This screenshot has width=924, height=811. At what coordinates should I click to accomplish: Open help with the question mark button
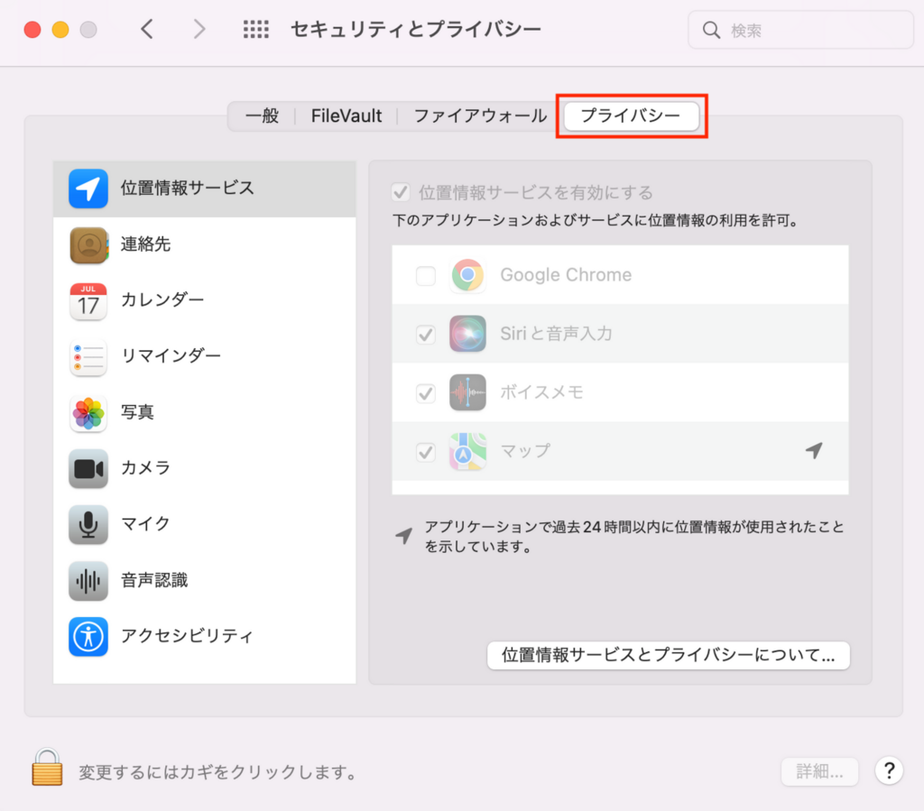pos(889,770)
